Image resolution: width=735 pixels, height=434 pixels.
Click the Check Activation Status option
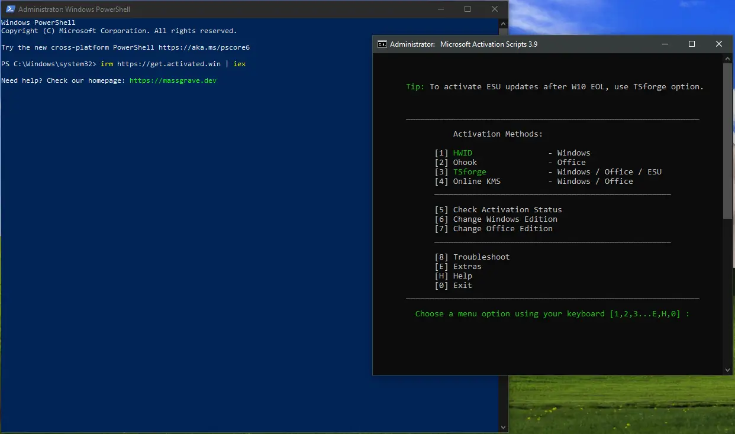[507, 210]
